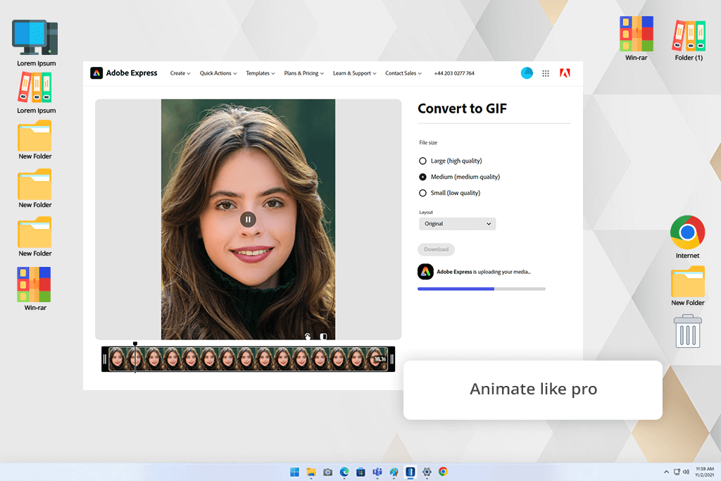Click the +44 203 0277 764 phone link
This screenshot has height=481, width=721.
(x=454, y=73)
